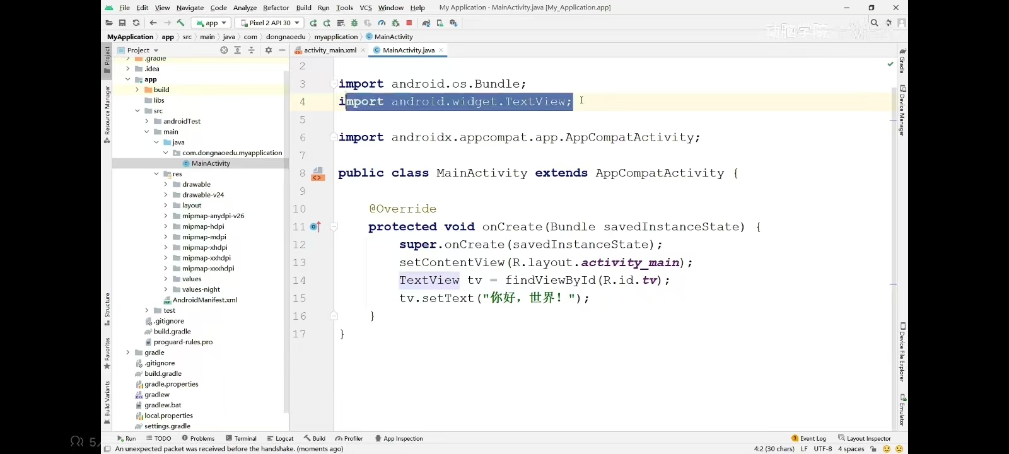Image resolution: width=1009 pixels, height=454 pixels.
Task: Click the Save All disk icon
Action: [122, 23]
